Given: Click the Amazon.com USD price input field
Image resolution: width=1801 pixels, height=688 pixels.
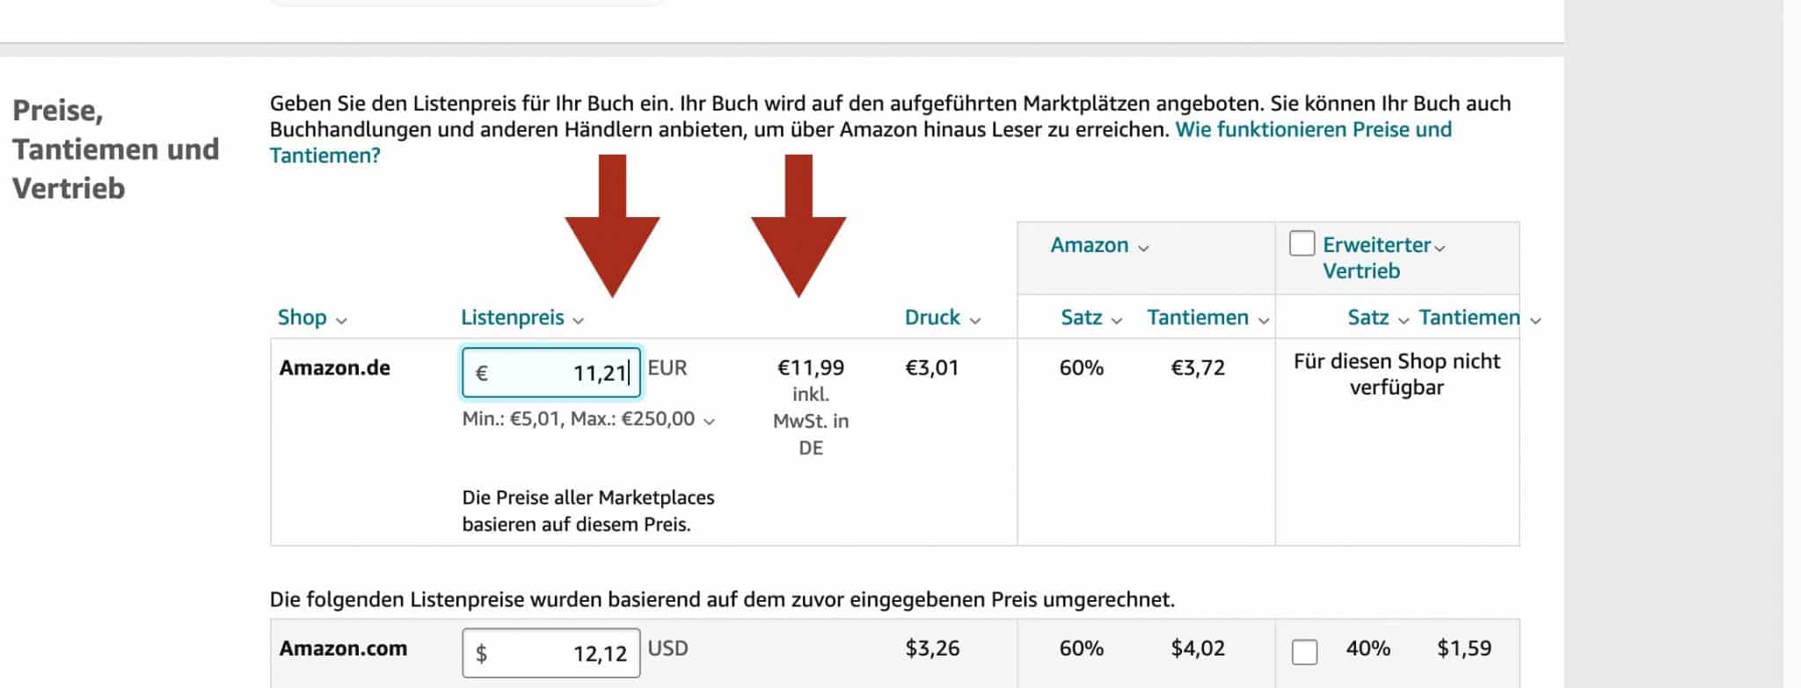Looking at the screenshot, I should click(x=551, y=653).
